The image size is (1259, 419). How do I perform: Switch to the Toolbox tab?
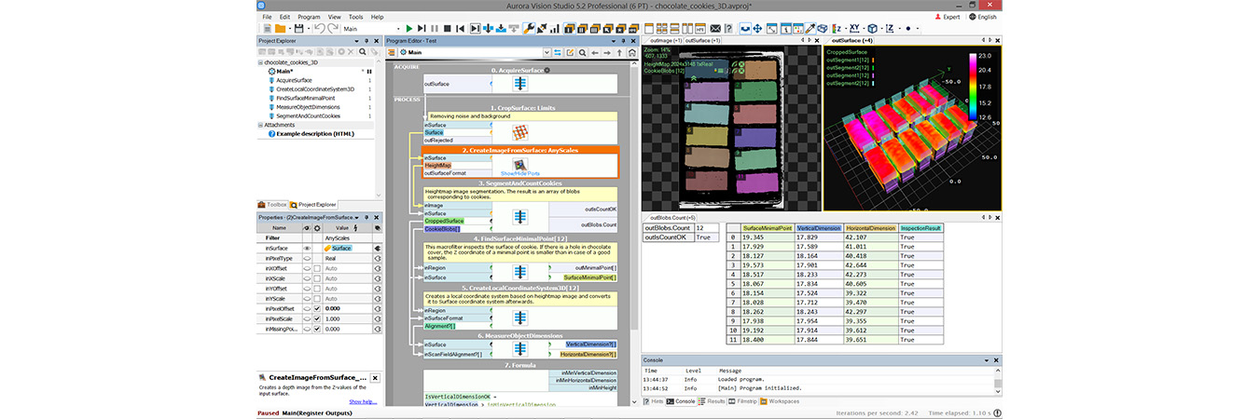point(273,204)
